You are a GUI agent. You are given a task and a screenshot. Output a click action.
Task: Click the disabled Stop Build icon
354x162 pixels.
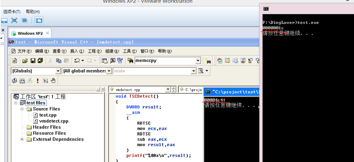(x=30, y=80)
